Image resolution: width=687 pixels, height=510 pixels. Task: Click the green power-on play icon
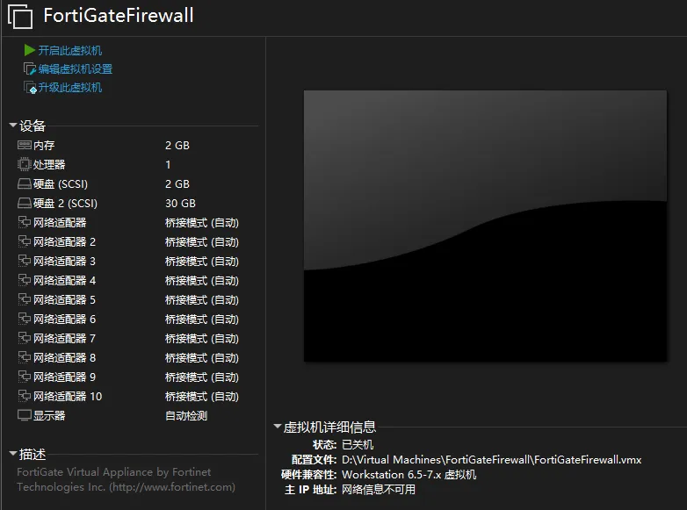(29, 50)
